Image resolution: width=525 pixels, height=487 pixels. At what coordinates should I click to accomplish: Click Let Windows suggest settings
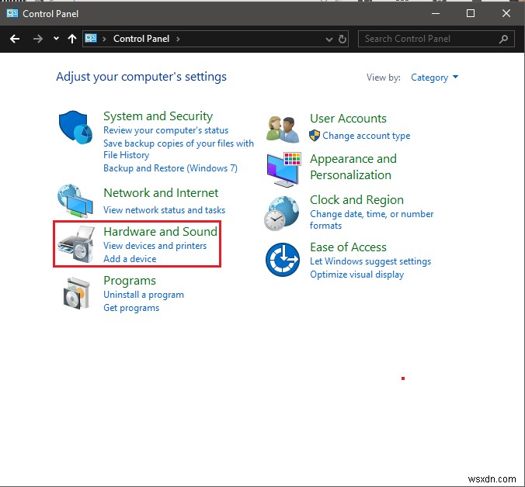(370, 261)
